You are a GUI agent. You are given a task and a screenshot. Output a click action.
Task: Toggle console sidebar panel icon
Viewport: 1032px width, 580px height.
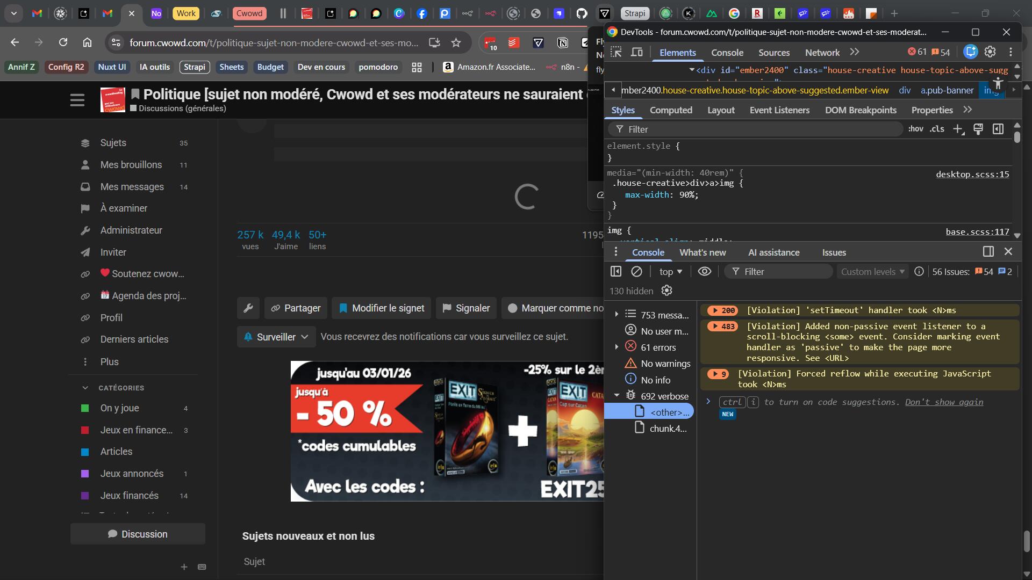616,272
